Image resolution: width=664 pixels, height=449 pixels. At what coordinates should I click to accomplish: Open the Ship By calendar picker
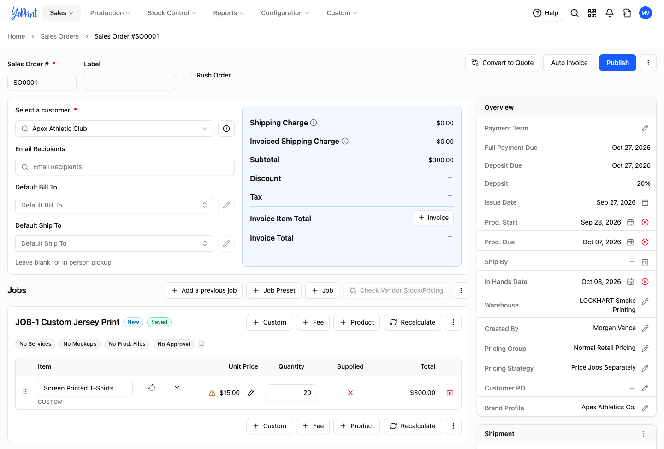645,262
